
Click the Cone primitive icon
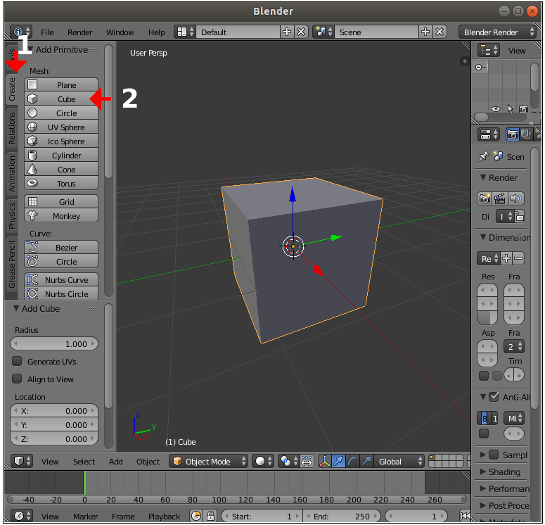(x=32, y=170)
